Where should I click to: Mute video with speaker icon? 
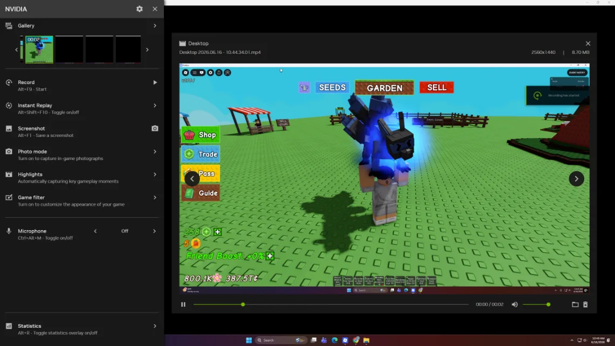click(x=515, y=305)
